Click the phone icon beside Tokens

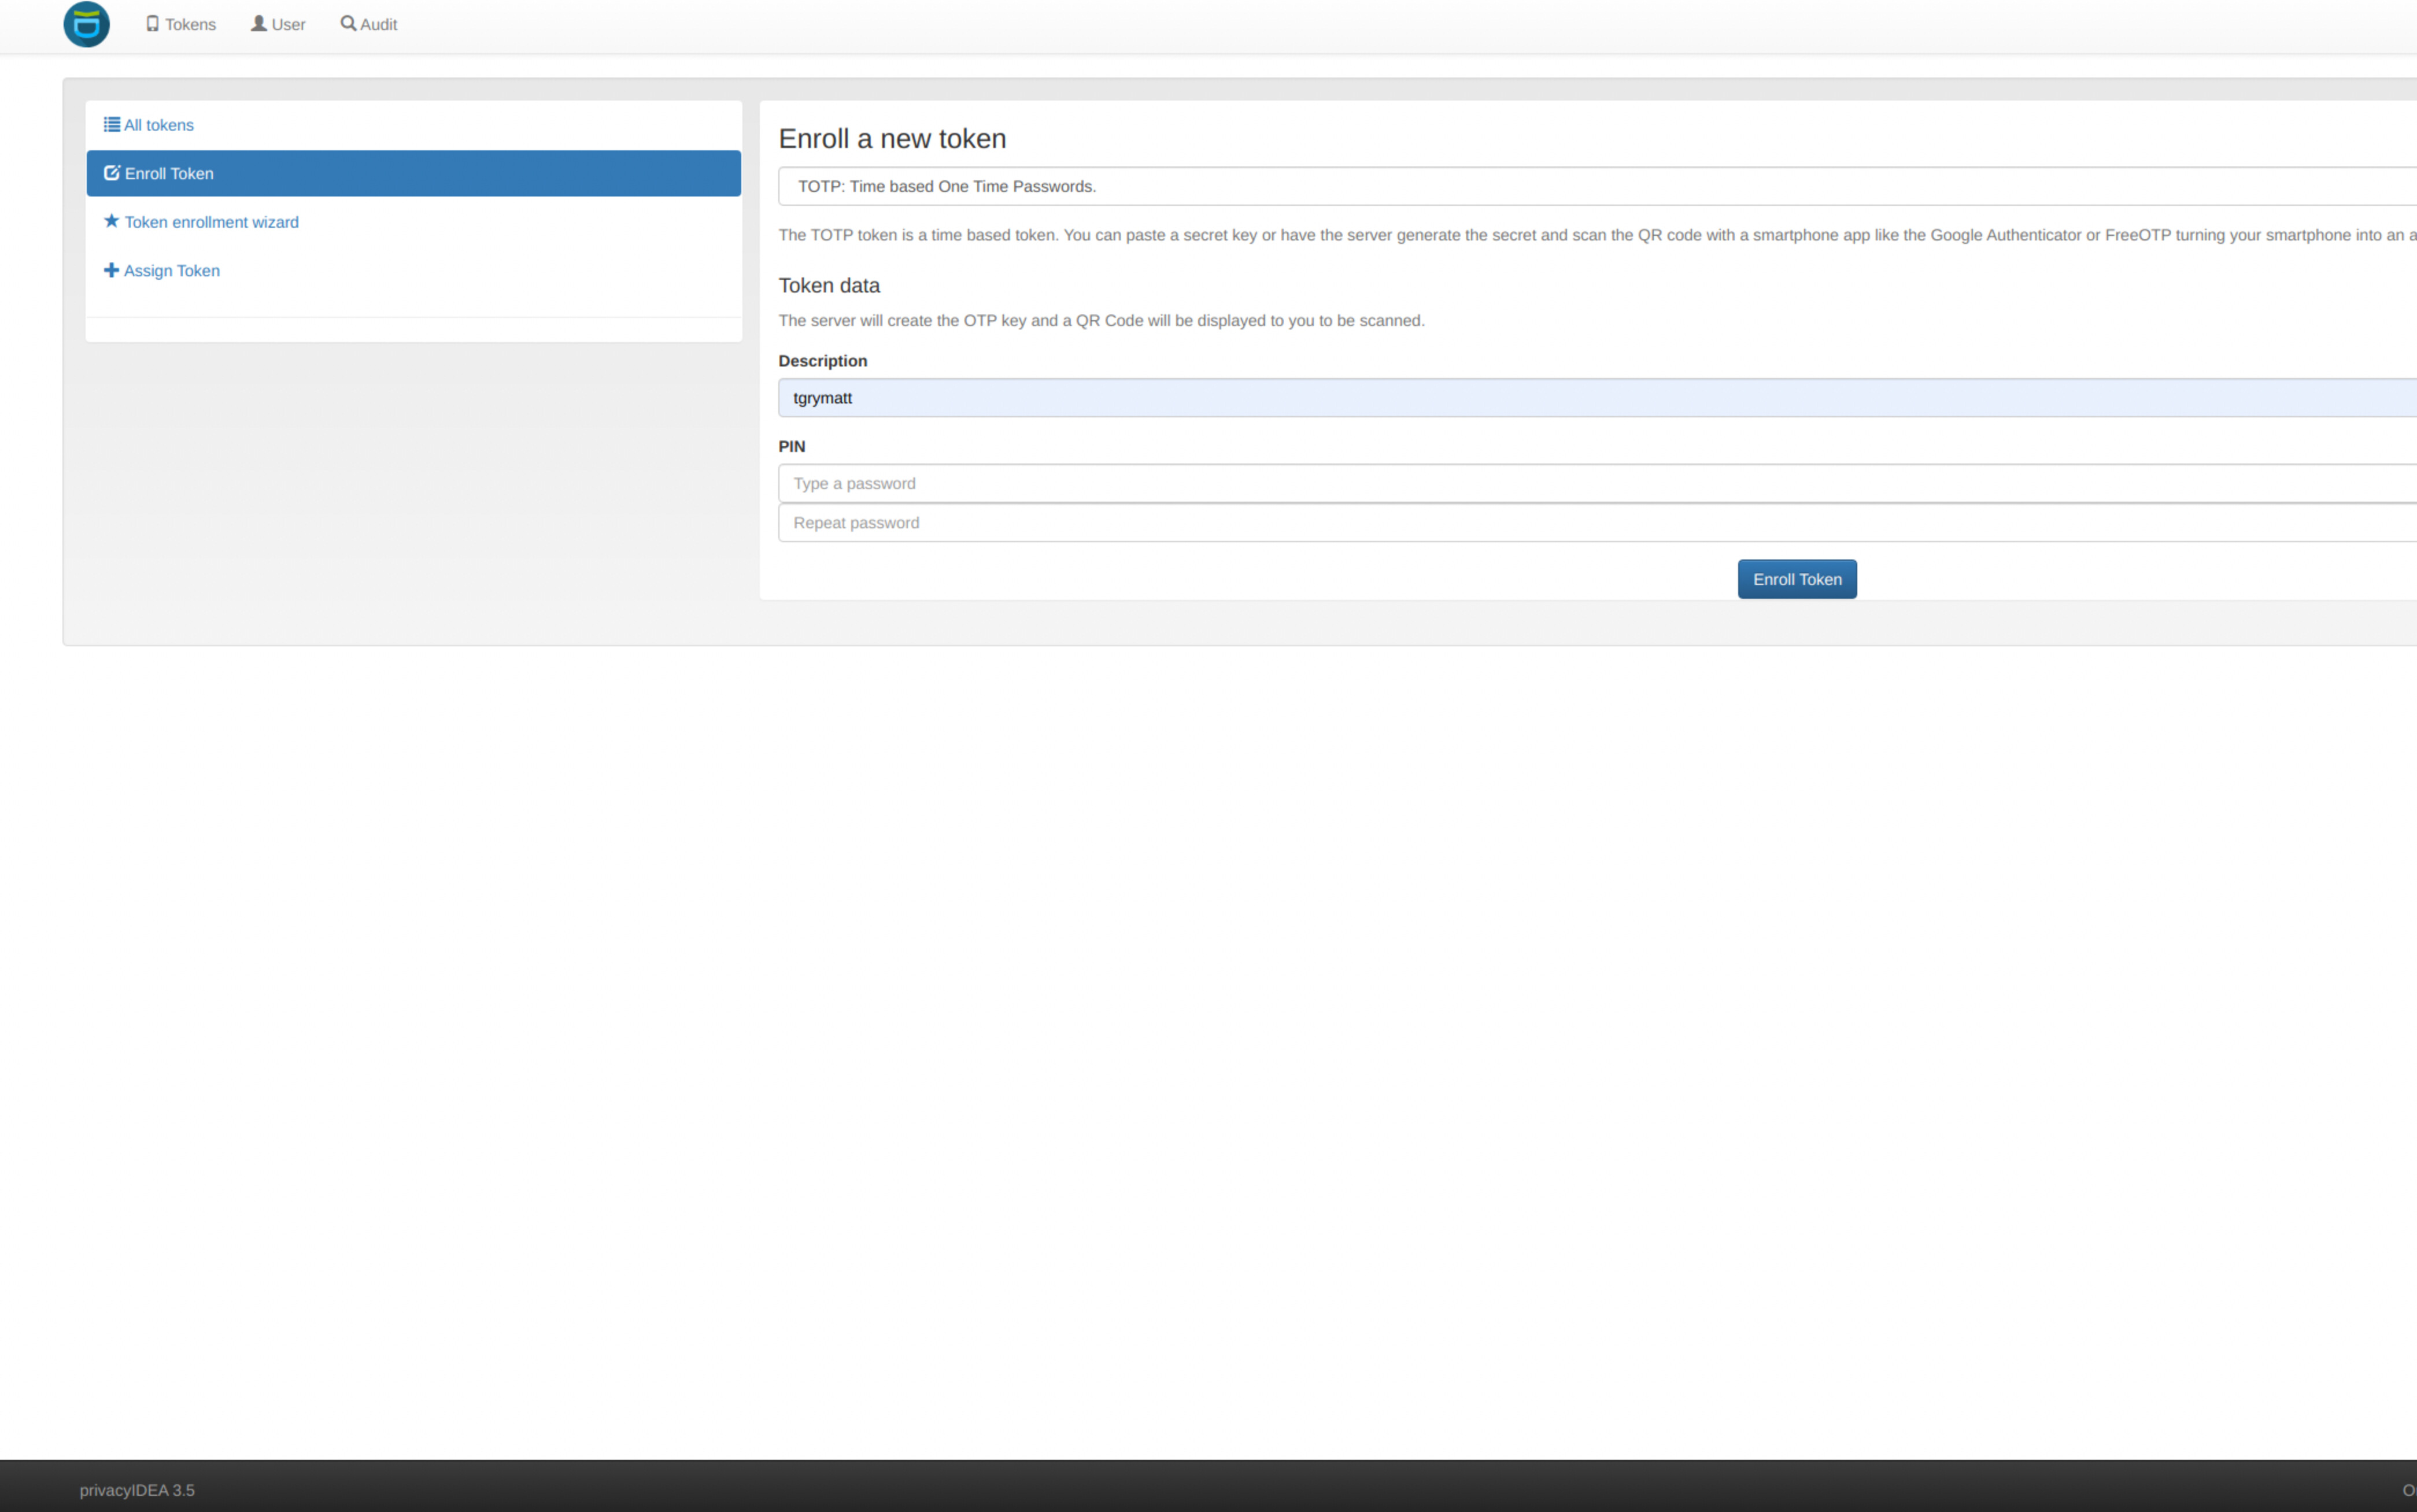point(153,23)
